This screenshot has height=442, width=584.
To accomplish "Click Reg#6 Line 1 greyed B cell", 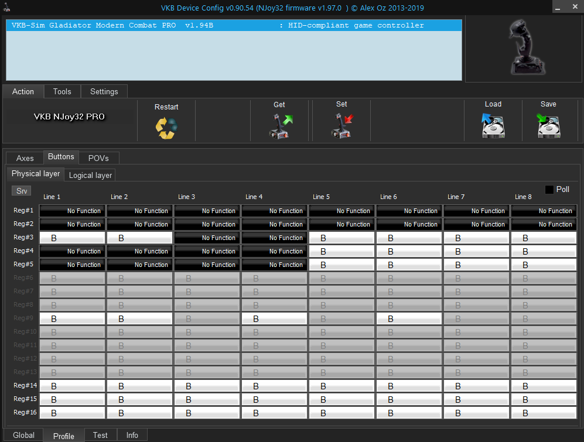I will (72, 278).
